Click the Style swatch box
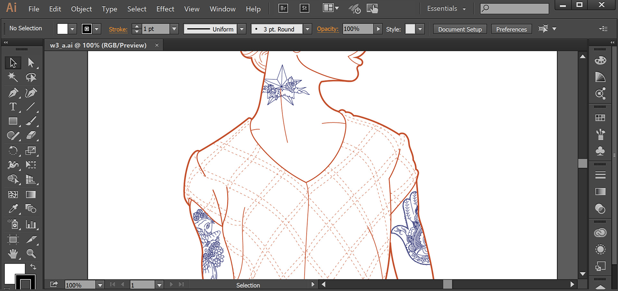This screenshot has width=618, height=291. pos(410,29)
